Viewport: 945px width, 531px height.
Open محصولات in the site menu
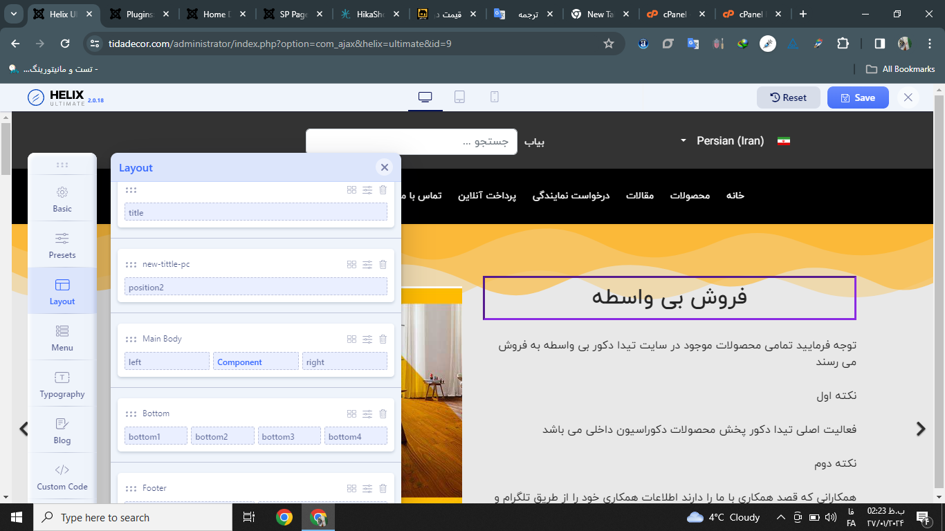690,196
